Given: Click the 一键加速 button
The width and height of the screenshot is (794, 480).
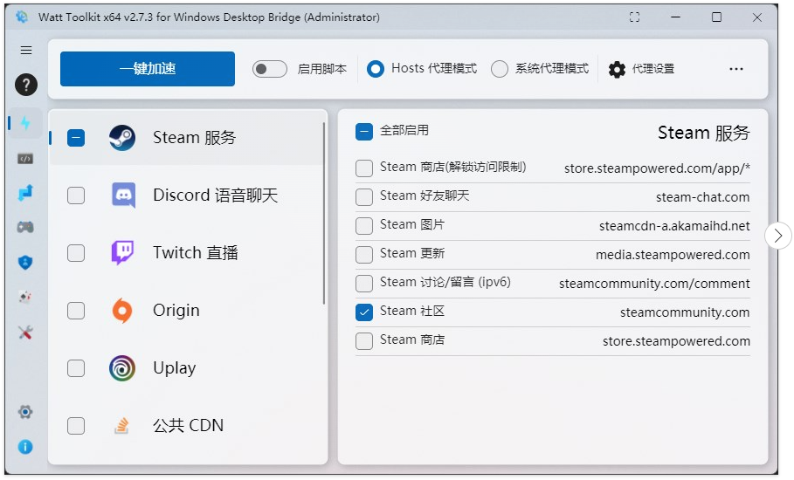Looking at the screenshot, I should click(x=148, y=69).
